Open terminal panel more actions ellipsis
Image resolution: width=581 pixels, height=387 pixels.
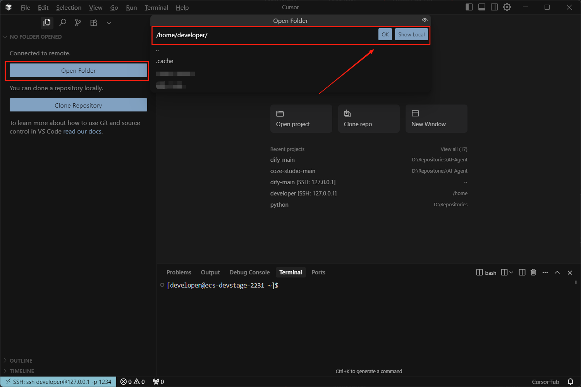[x=545, y=272]
